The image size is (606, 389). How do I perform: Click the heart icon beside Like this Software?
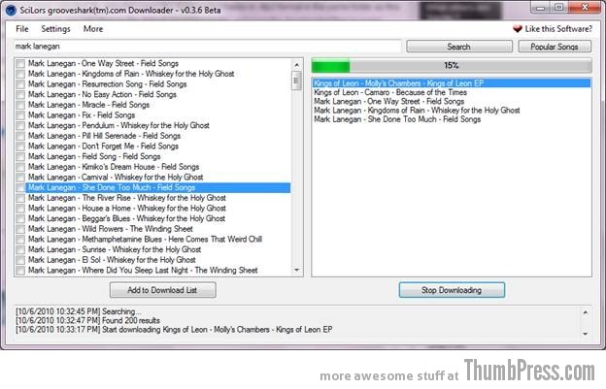(517, 28)
